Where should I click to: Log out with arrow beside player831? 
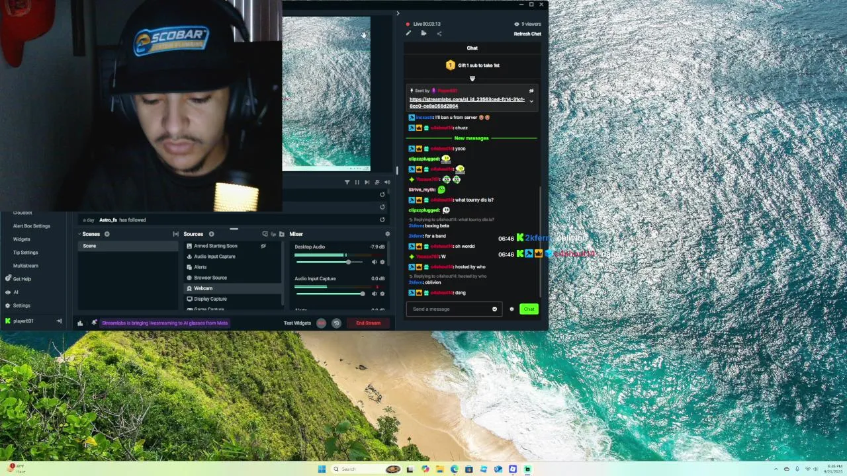tap(59, 321)
